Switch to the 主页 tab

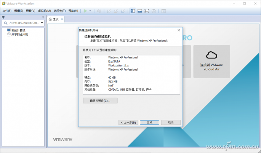click(56, 19)
